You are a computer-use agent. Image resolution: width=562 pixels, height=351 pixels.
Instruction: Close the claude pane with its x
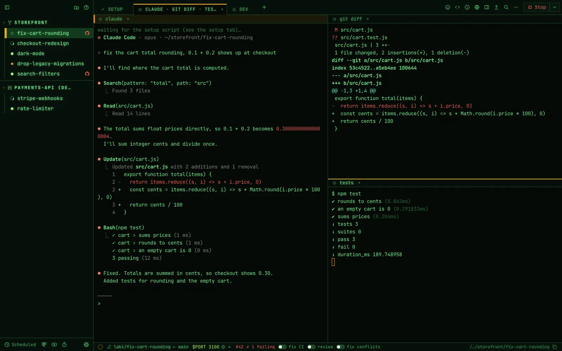[128, 19]
